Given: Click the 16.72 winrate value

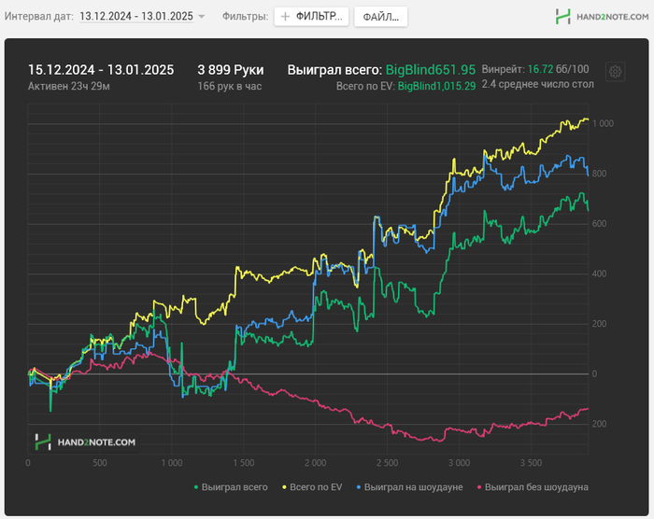Looking at the screenshot, I should (x=540, y=69).
